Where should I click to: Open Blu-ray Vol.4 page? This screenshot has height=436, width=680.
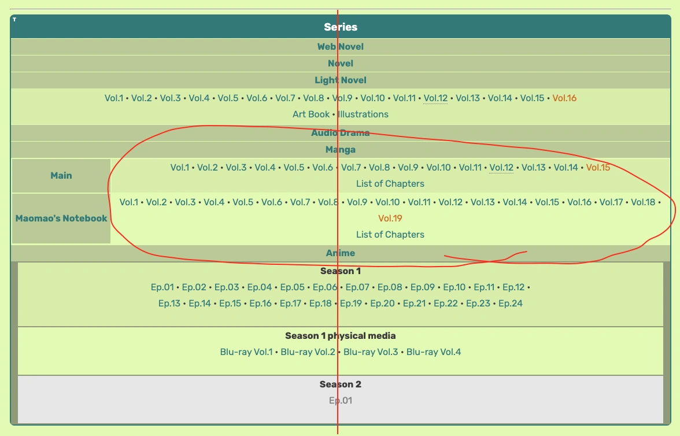click(434, 352)
